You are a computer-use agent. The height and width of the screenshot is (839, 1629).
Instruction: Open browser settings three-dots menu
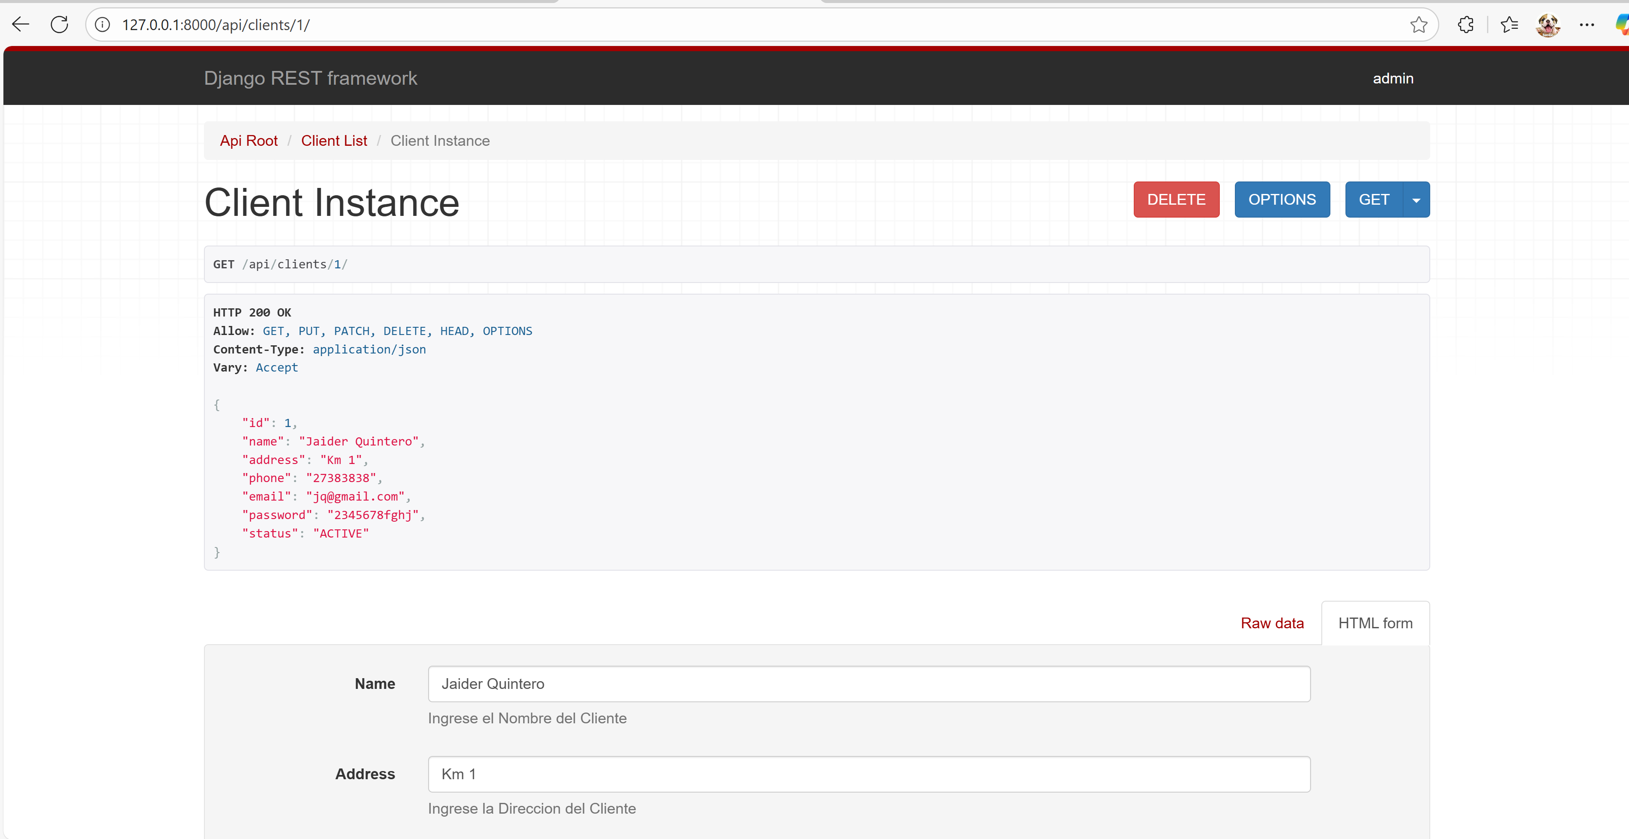click(x=1587, y=25)
